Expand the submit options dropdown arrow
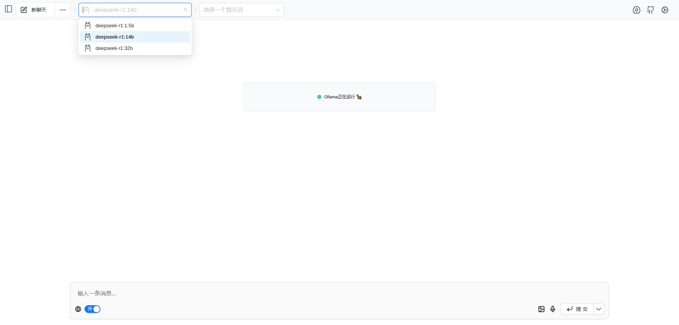 pos(599,309)
